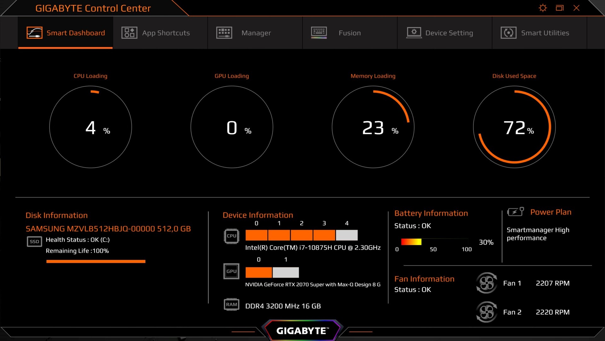
Task: Click the CPU chip icon
Action: click(231, 236)
